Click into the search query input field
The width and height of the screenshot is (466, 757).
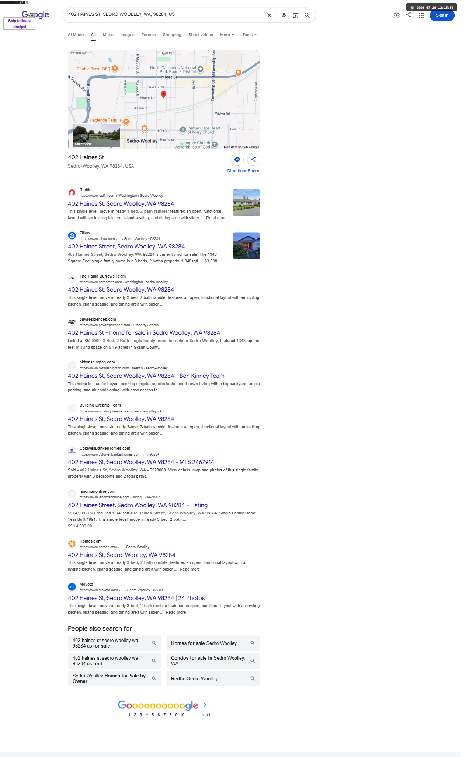(164, 15)
